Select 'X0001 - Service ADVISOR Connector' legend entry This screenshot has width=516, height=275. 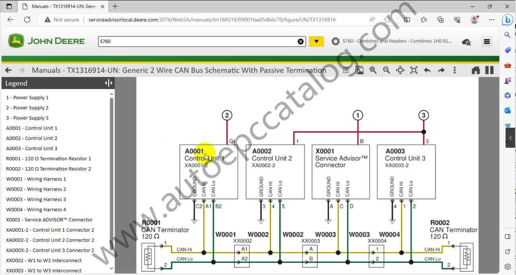pos(49,220)
